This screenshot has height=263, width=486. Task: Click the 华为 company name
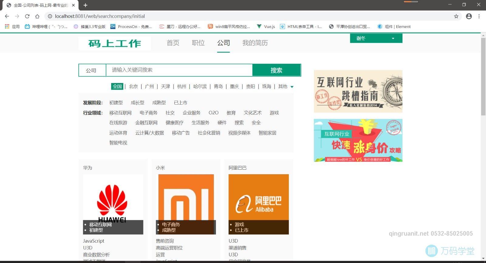[x=87, y=168]
